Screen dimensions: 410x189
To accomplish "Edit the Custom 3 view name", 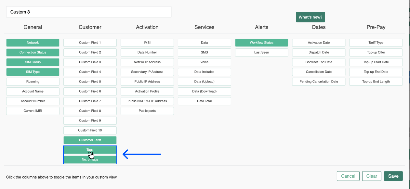I will (x=89, y=12).
